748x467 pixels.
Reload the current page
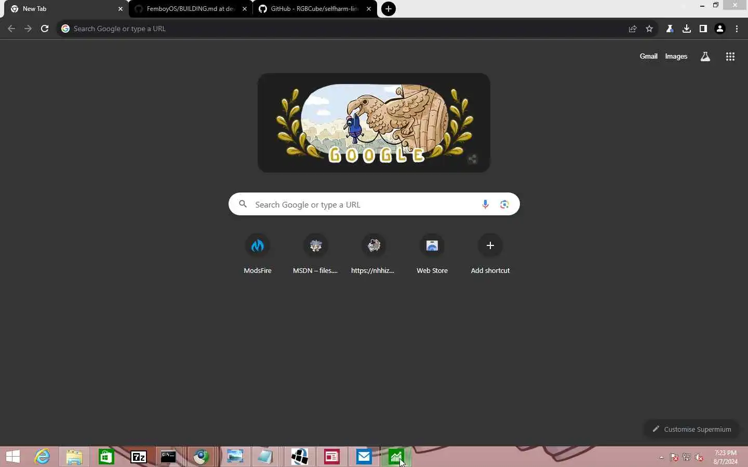pos(45,29)
